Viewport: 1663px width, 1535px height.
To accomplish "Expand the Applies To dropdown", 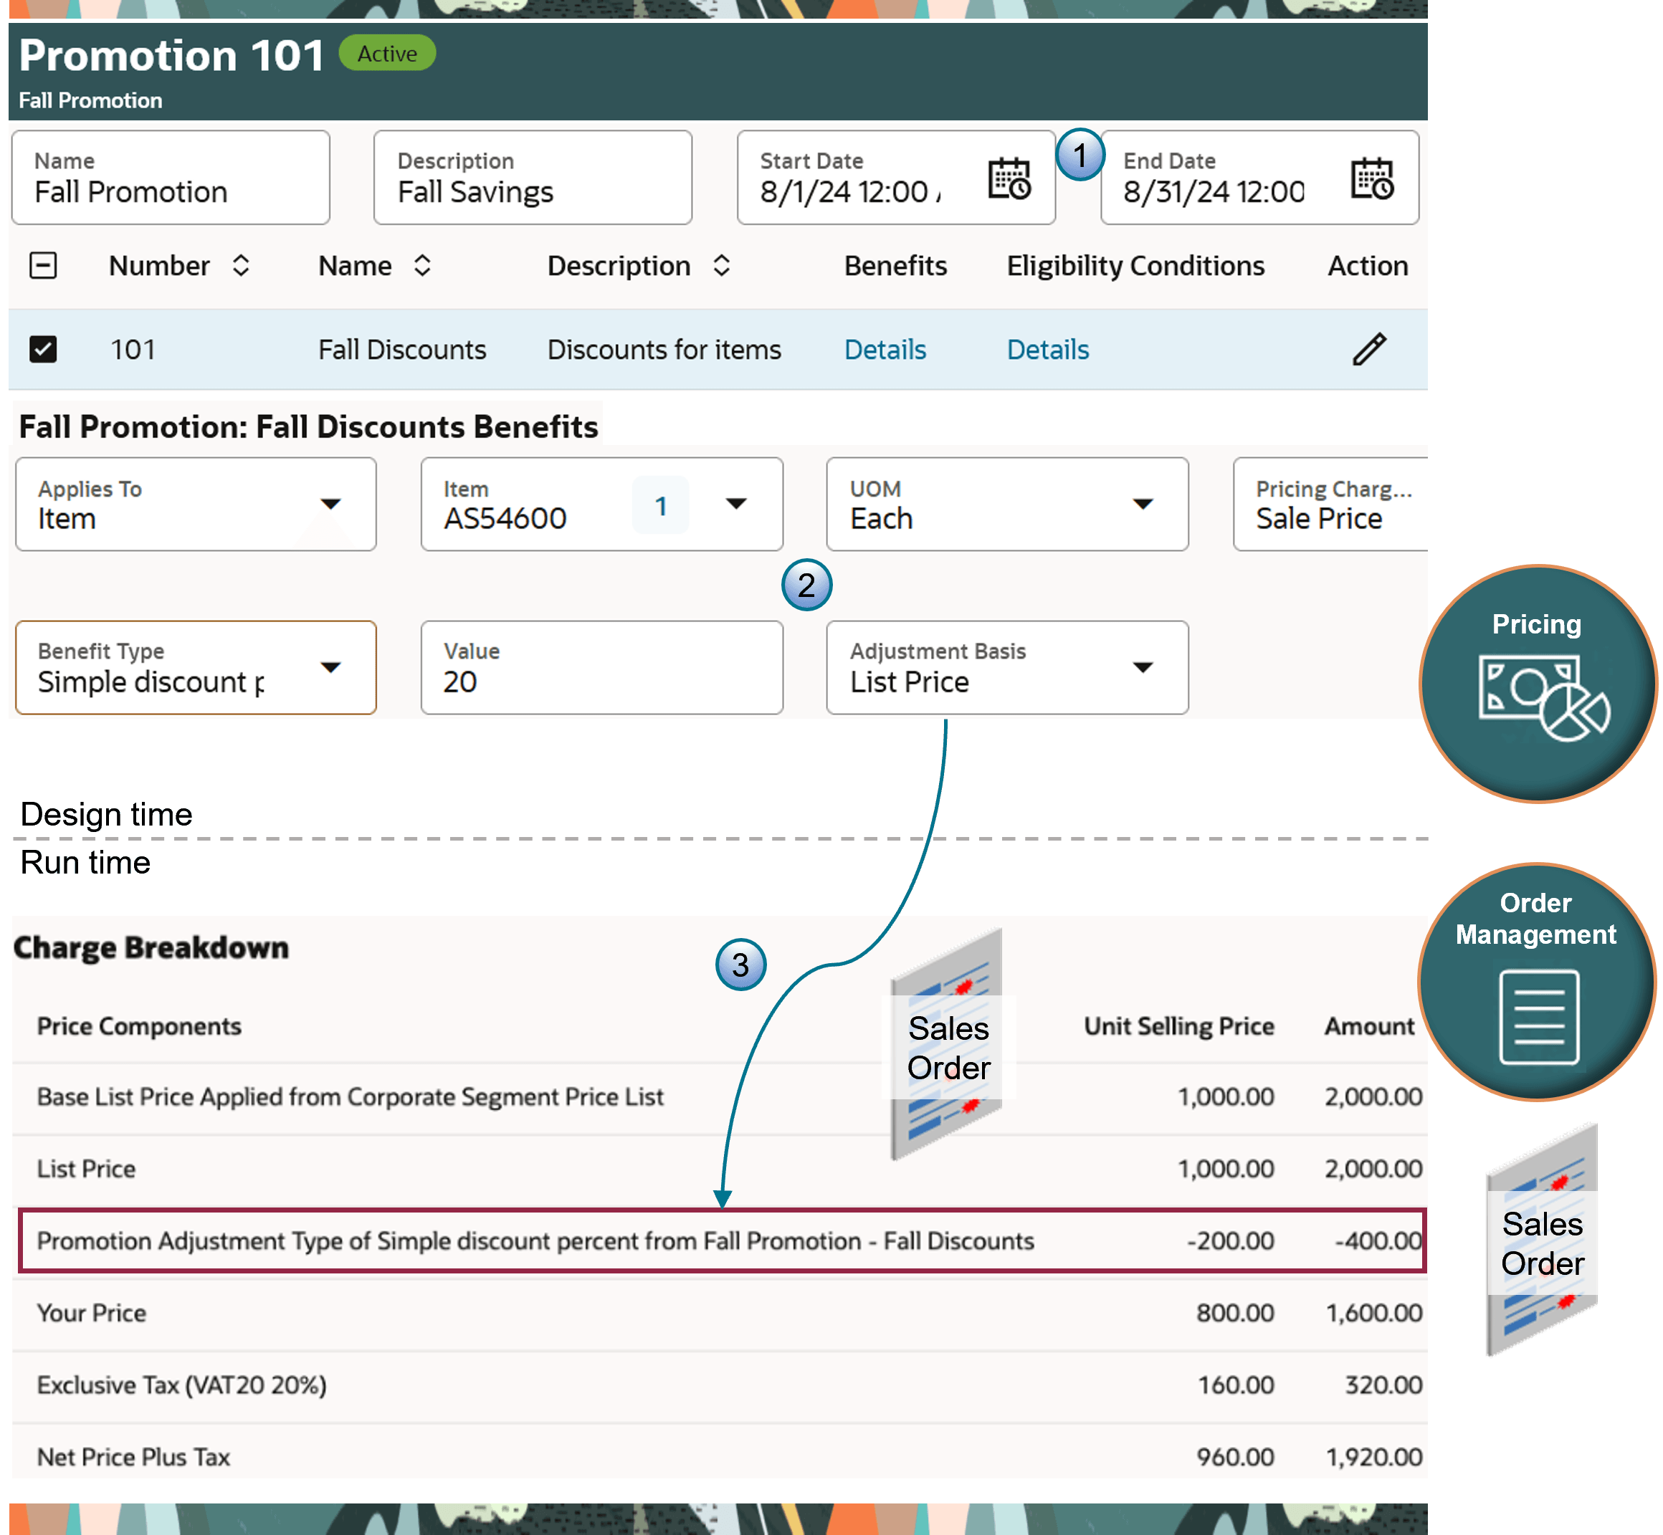I will (x=330, y=505).
